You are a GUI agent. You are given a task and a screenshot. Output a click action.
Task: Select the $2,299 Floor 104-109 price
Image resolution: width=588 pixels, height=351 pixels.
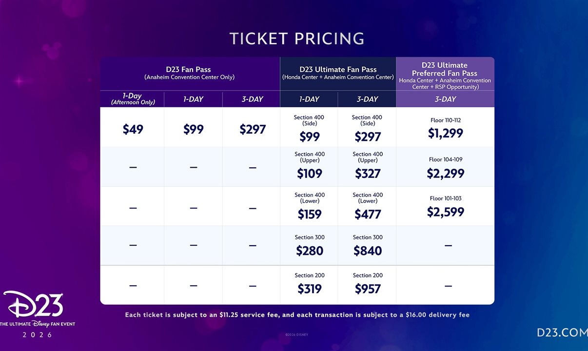tap(445, 173)
